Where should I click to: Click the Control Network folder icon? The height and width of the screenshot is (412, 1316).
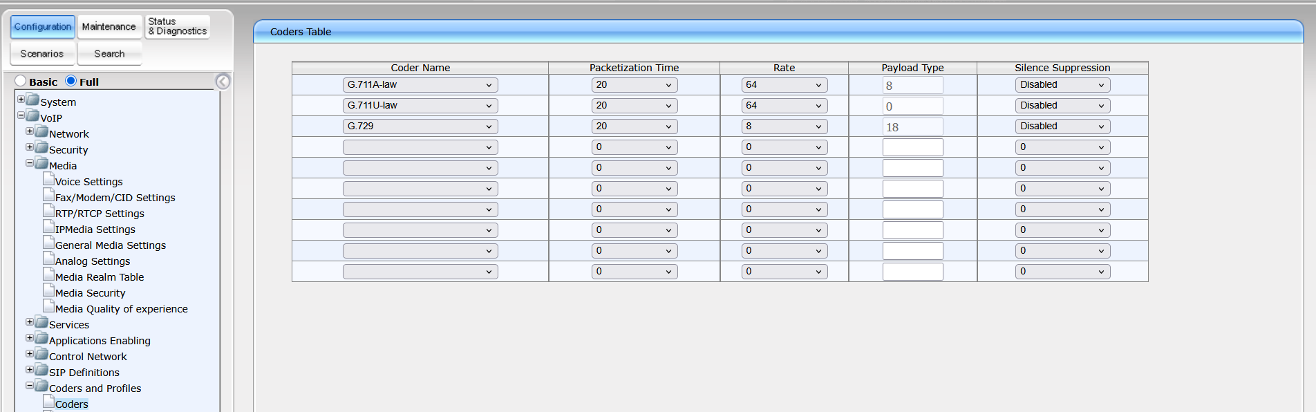tap(41, 355)
